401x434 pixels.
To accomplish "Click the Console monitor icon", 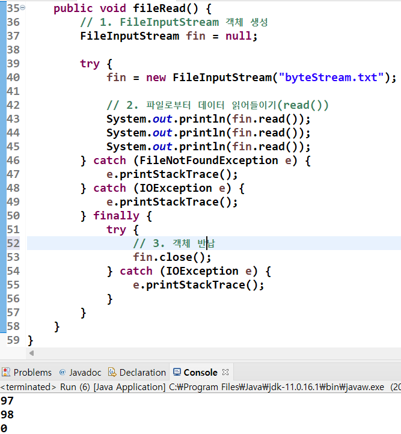I will click(x=177, y=372).
